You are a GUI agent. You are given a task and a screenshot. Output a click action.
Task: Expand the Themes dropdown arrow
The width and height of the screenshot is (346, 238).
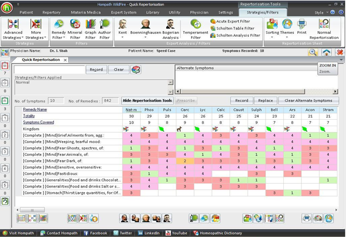pyautogui.click(x=287, y=37)
